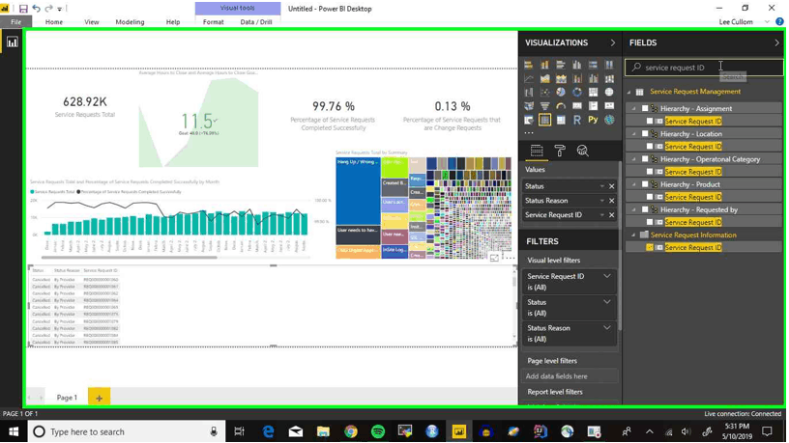789x443 pixels.
Task: Click the service request ID search field
Action: coord(704,68)
